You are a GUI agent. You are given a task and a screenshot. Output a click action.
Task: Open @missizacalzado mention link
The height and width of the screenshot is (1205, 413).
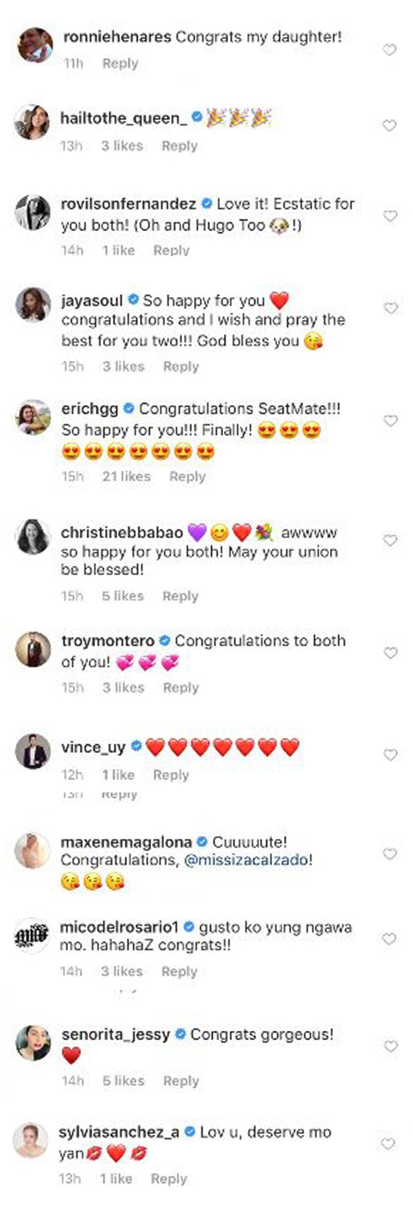246,860
